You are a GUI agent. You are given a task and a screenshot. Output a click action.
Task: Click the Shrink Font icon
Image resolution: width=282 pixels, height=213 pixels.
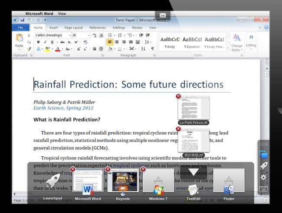coord(85,49)
